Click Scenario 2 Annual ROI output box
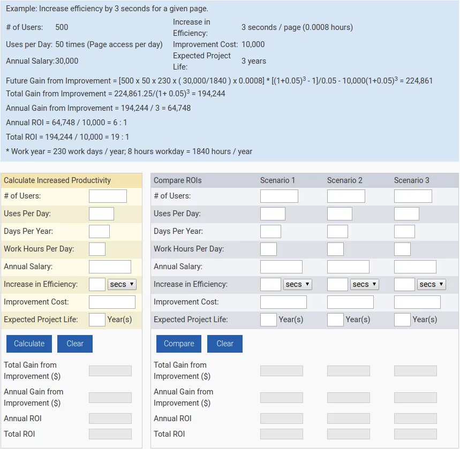This screenshot has width=460, height=449. [349, 418]
